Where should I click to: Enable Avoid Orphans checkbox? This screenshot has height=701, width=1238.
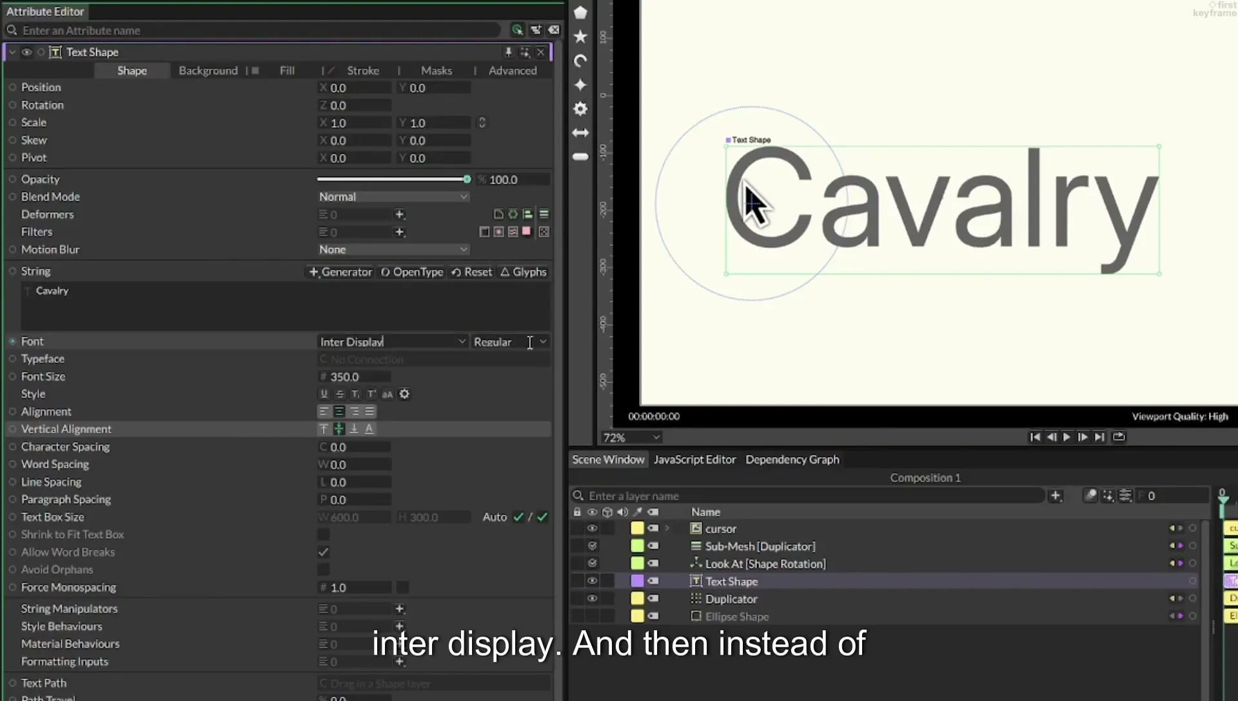point(324,570)
